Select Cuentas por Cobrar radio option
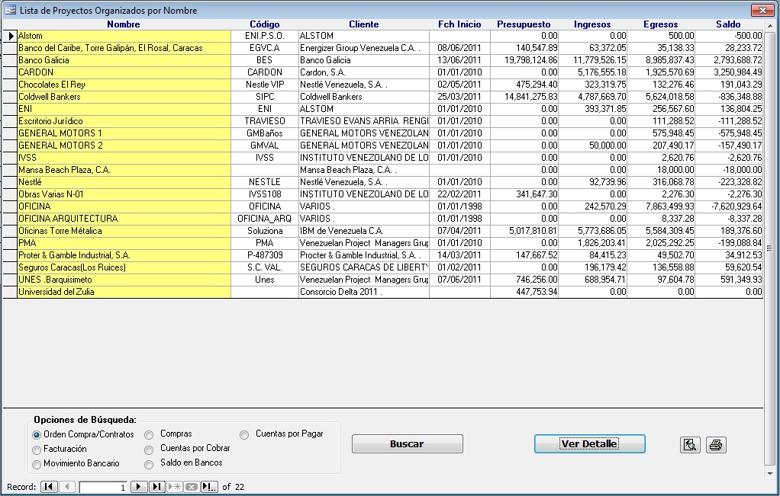780x496 pixels. pos(149,450)
